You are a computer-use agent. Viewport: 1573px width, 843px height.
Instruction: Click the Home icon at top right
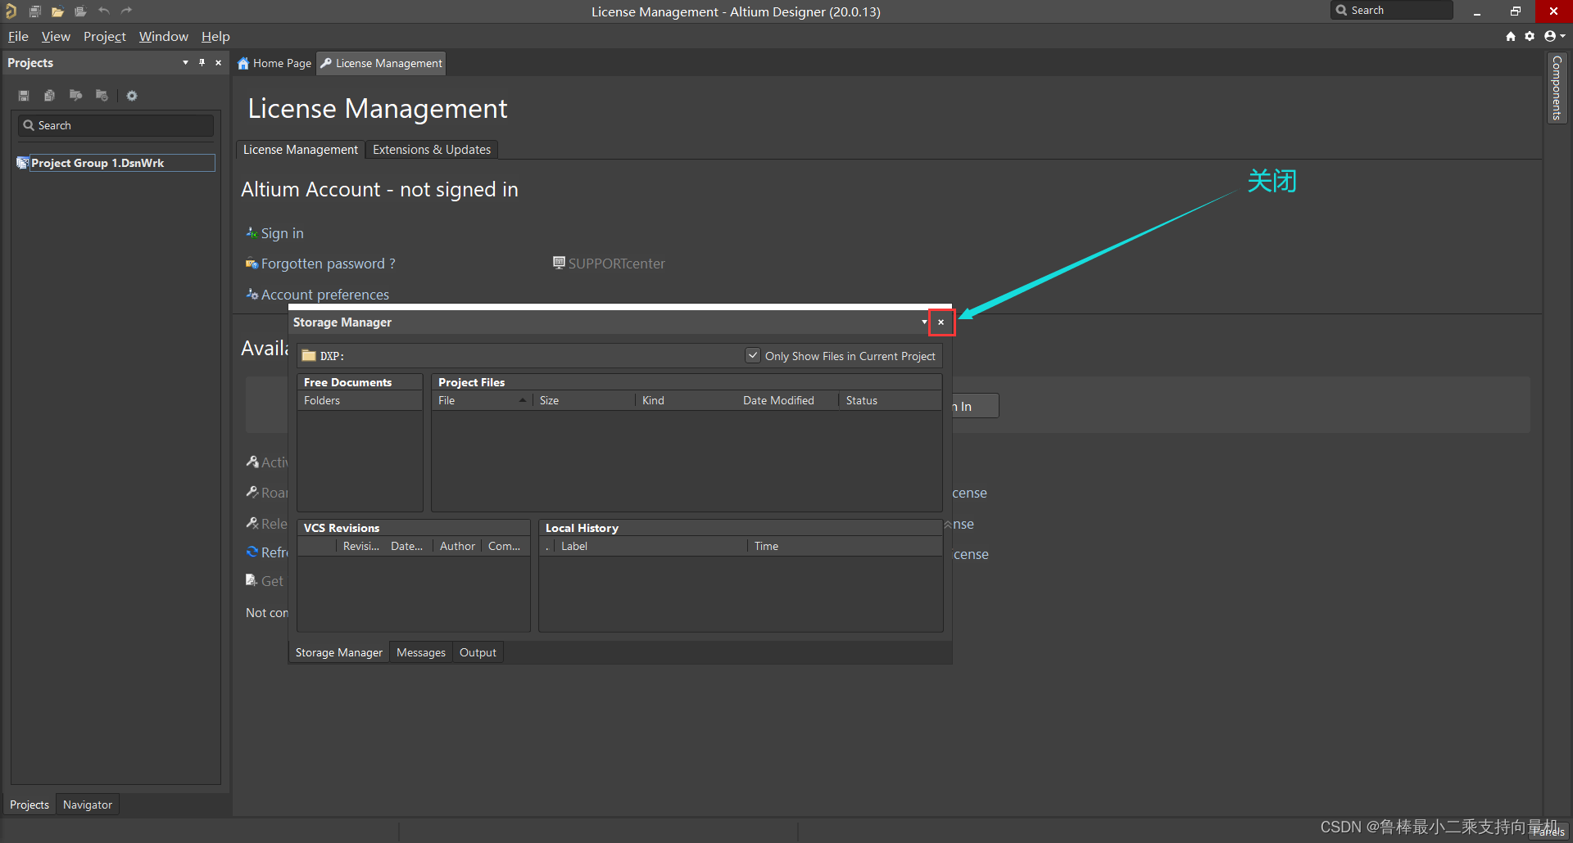(1511, 36)
